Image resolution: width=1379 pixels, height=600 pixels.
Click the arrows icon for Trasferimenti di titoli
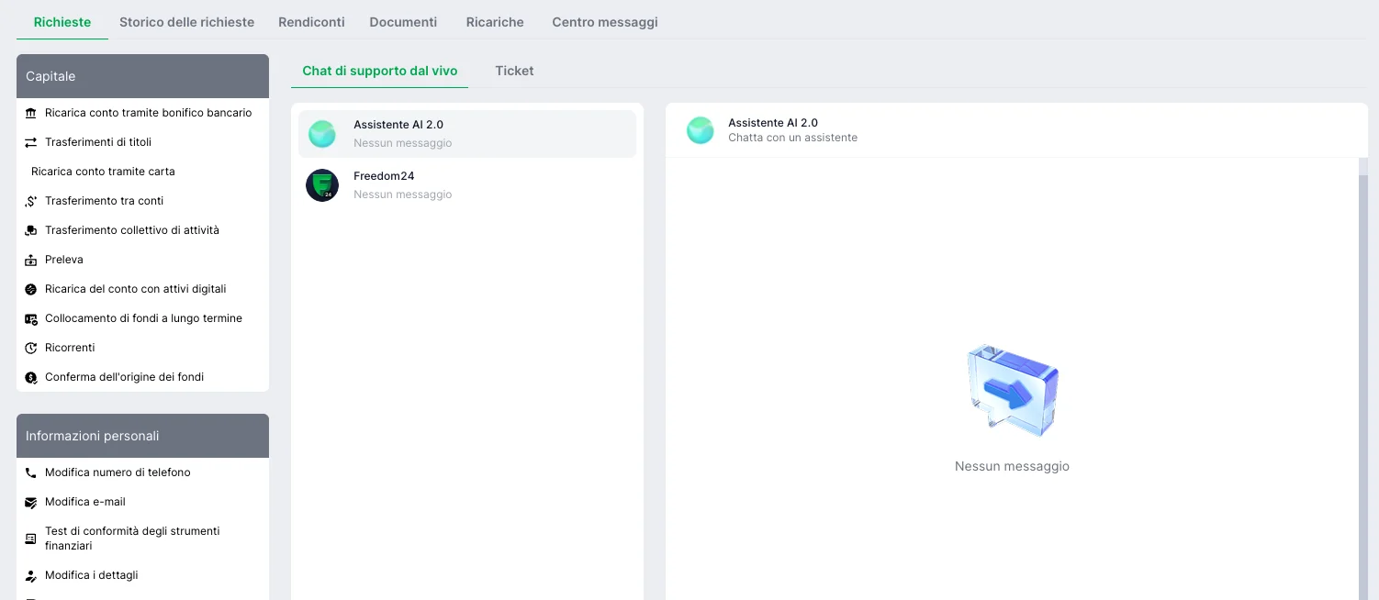pos(30,142)
